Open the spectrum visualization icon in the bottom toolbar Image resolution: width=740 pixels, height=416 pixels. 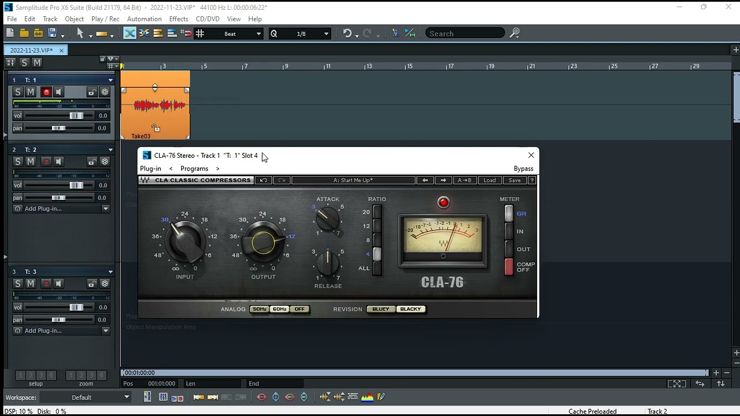point(367,397)
